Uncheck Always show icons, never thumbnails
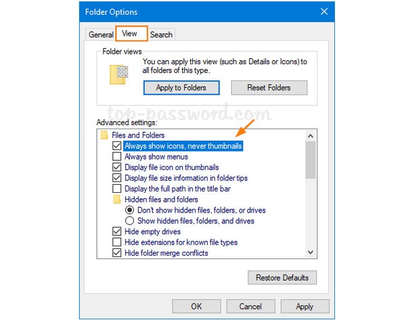406x320 pixels. coord(117,145)
